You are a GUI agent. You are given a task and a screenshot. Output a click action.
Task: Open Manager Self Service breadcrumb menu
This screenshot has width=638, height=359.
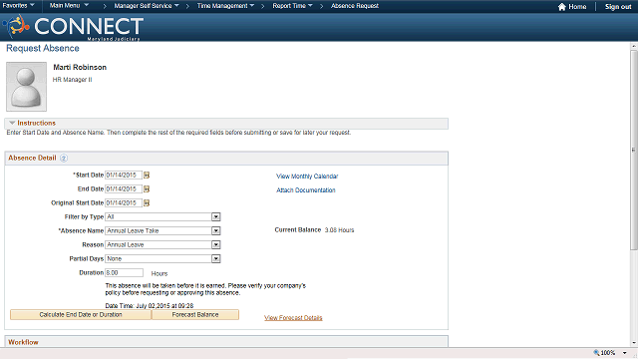(x=147, y=6)
